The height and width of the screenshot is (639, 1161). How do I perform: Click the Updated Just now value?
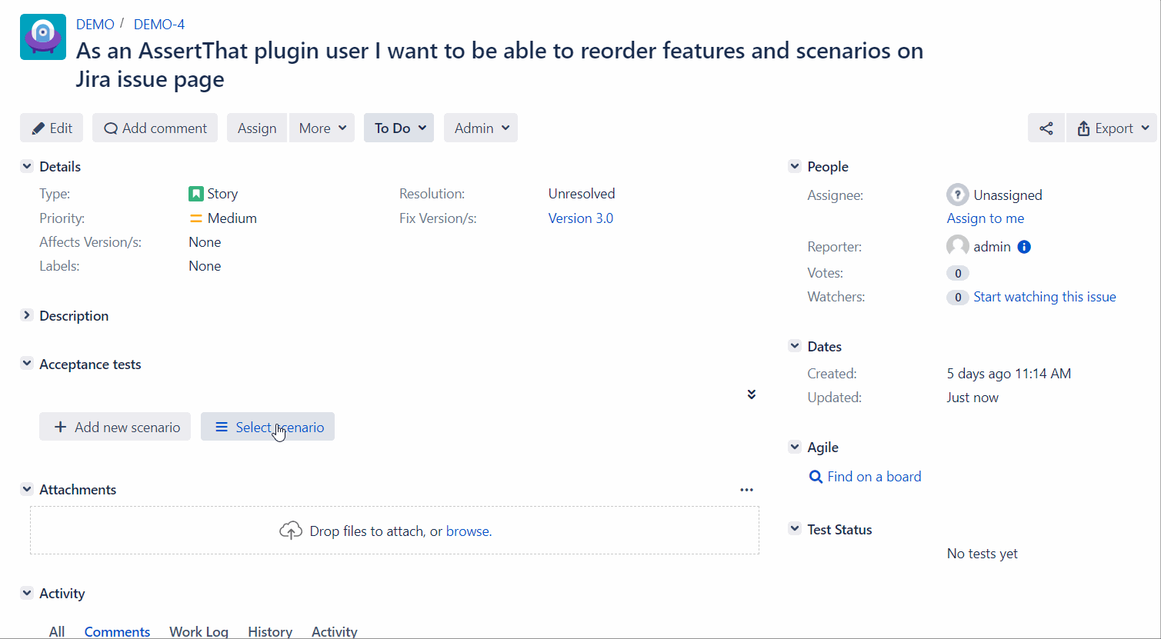pos(973,398)
